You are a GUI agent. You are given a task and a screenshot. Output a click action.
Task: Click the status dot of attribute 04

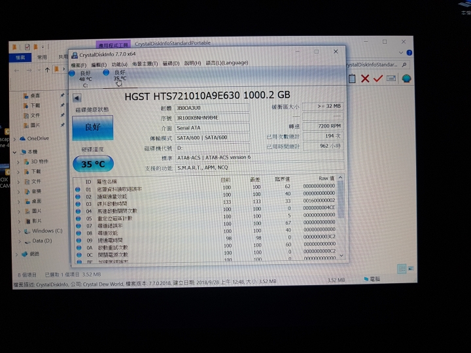pos(78,211)
